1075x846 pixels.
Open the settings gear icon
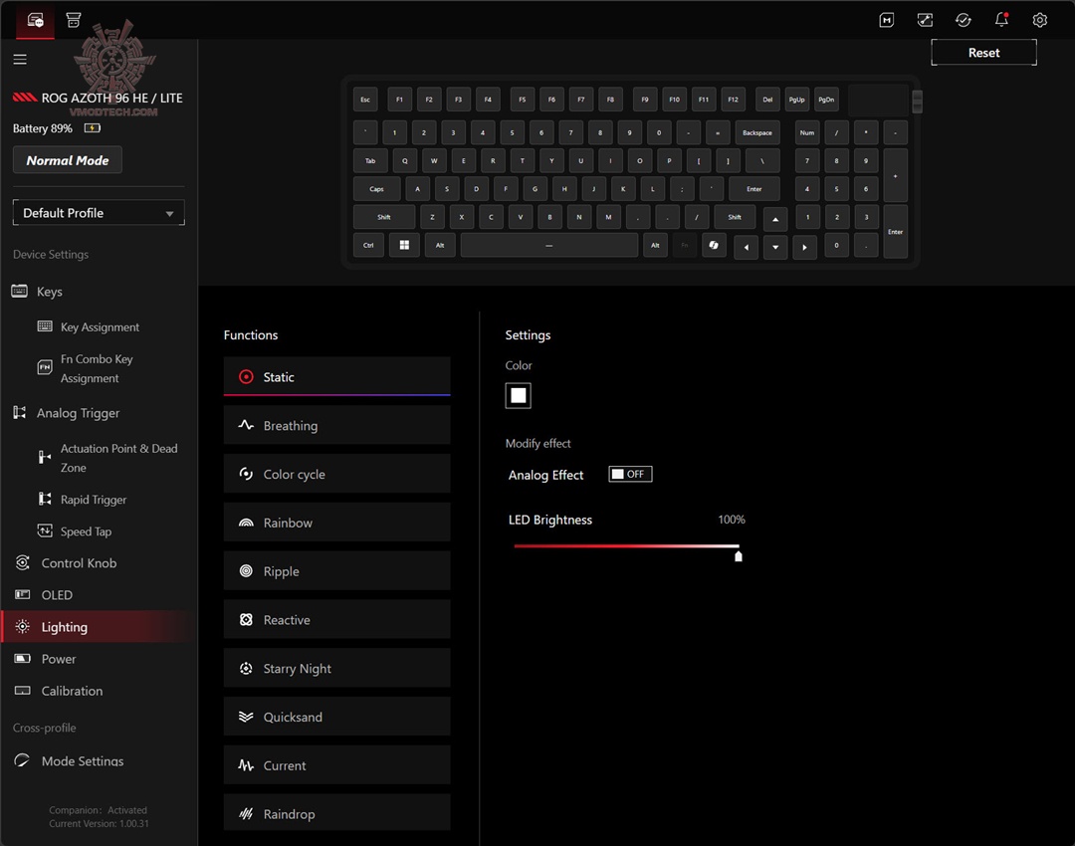click(1040, 20)
